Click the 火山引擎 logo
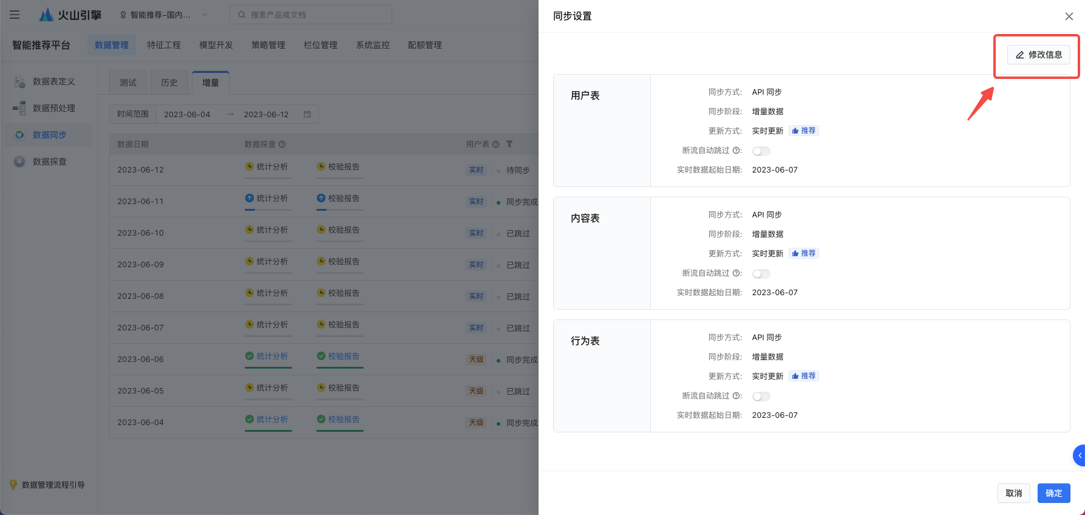This screenshot has width=1085, height=515. [70, 15]
